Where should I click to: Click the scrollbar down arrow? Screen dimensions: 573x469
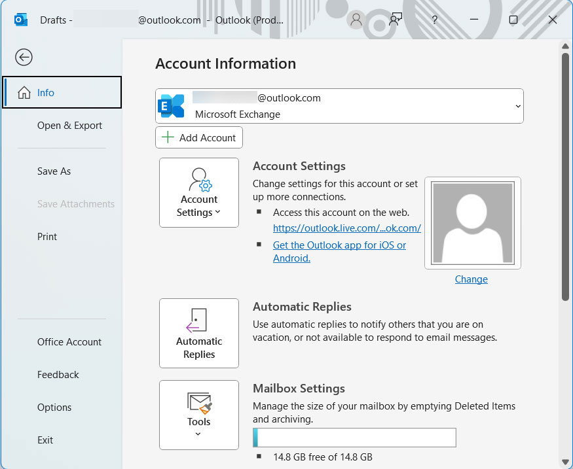(x=565, y=462)
